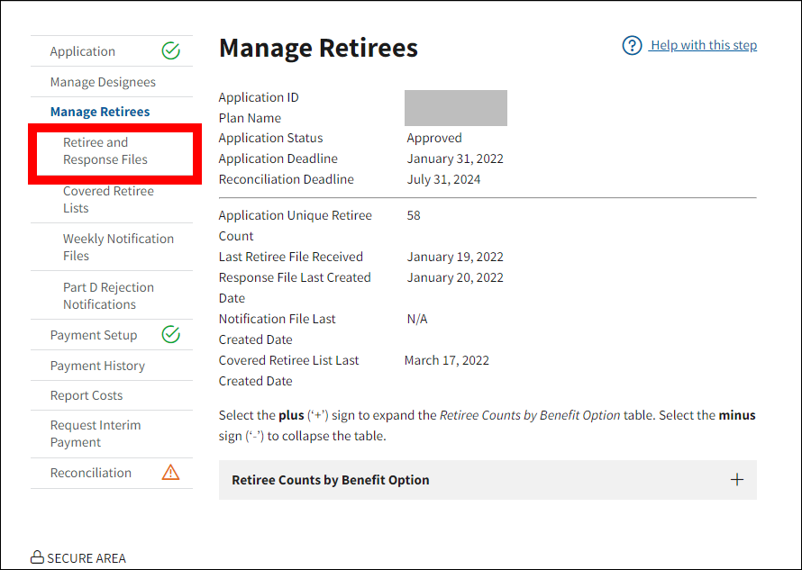Click the orange warning icon beside Reconciliation

coord(170,473)
